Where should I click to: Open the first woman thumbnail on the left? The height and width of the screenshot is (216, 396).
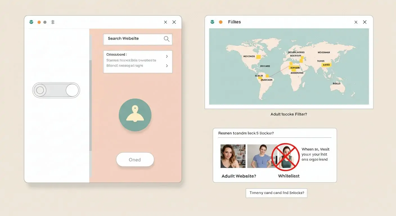[x=233, y=156]
